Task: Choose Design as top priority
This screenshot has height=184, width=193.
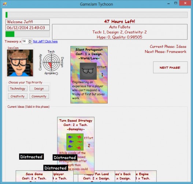Action: click(39, 89)
